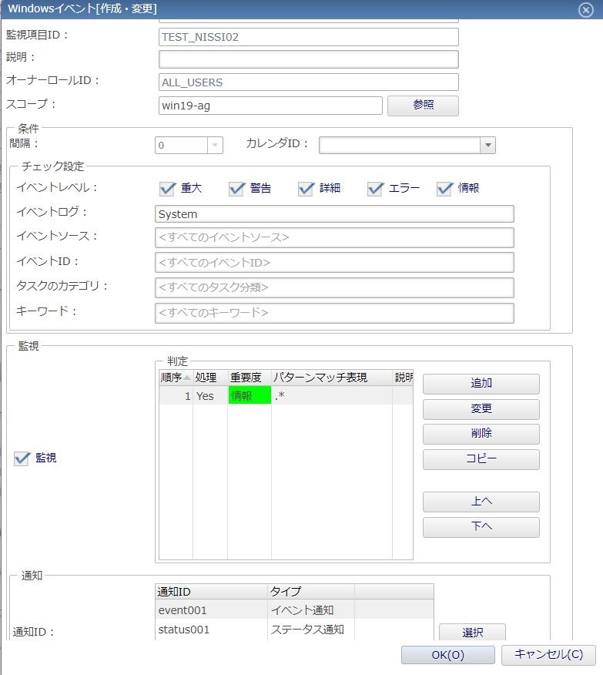Click the パターンマッチ表現 column header
The width and height of the screenshot is (603, 675).
click(x=332, y=378)
